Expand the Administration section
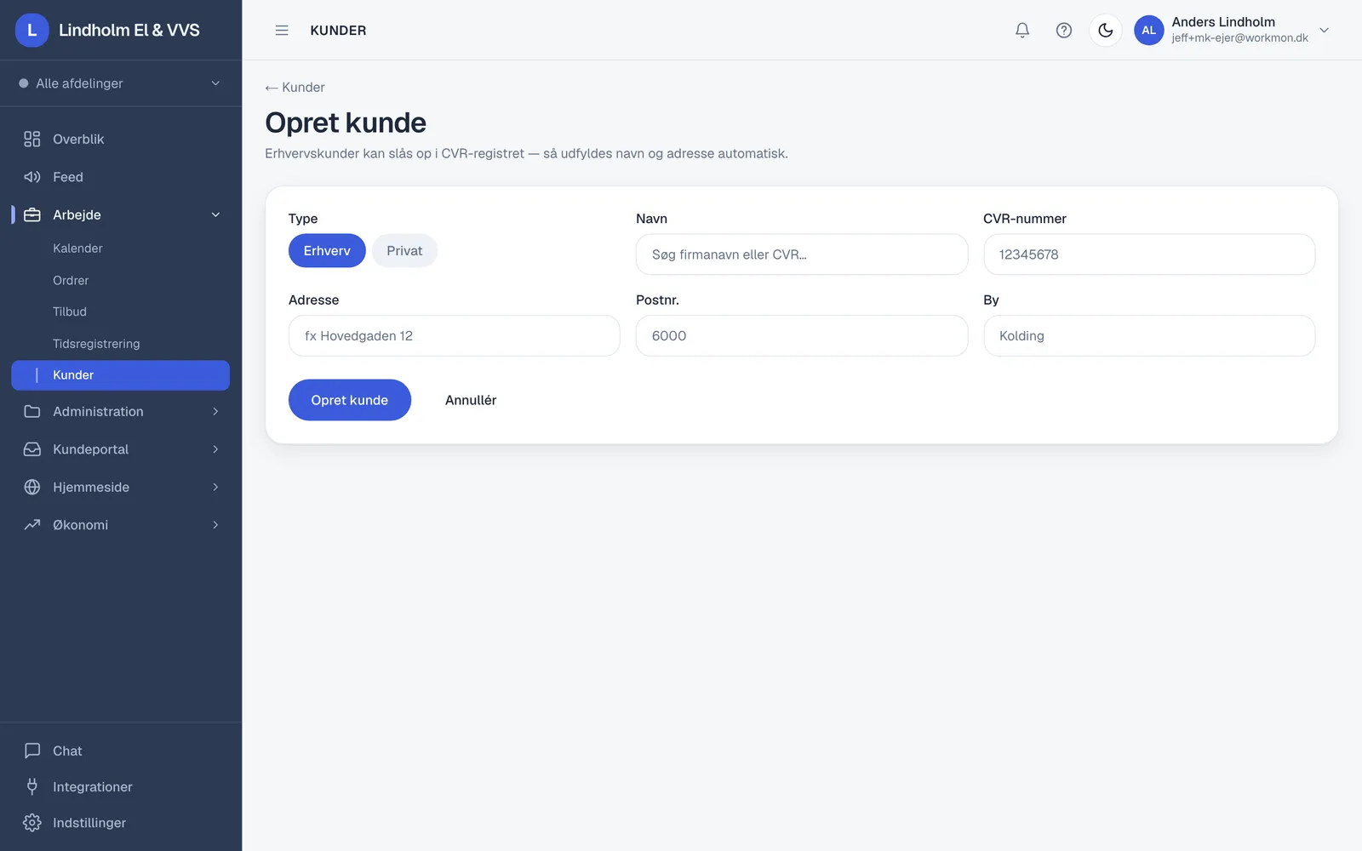The image size is (1362, 851). pos(121,411)
